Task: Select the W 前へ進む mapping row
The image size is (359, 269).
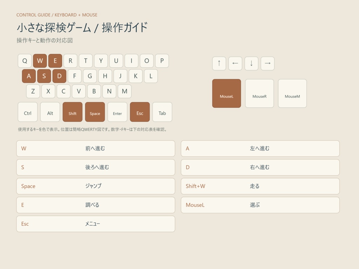Action: [96, 149]
